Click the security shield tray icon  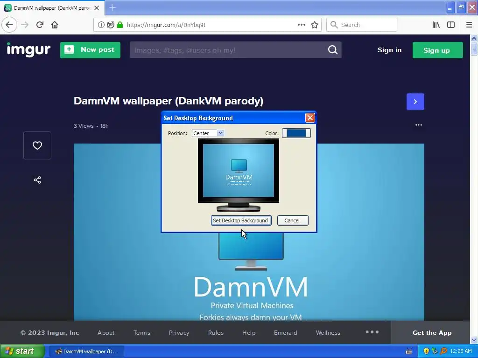(x=426, y=351)
